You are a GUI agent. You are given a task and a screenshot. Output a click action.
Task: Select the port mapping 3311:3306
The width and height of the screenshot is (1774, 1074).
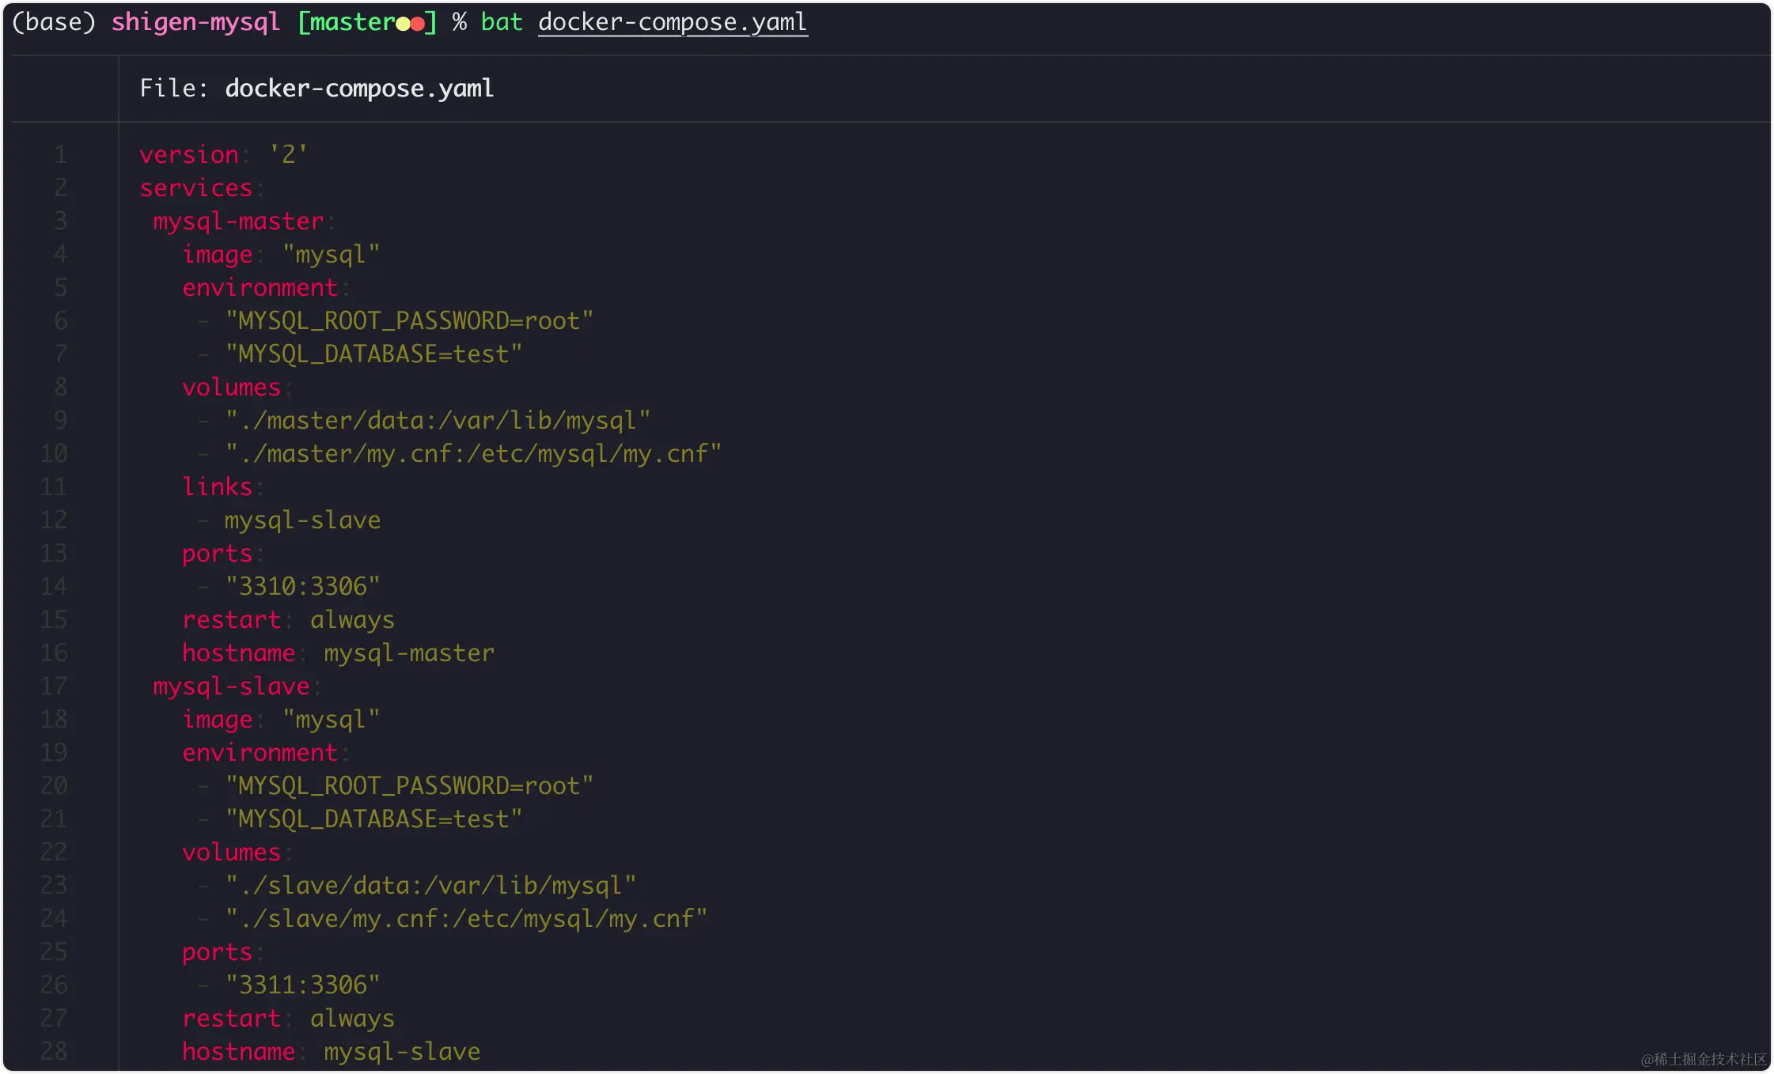pyautogui.click(x=301, y=985)
